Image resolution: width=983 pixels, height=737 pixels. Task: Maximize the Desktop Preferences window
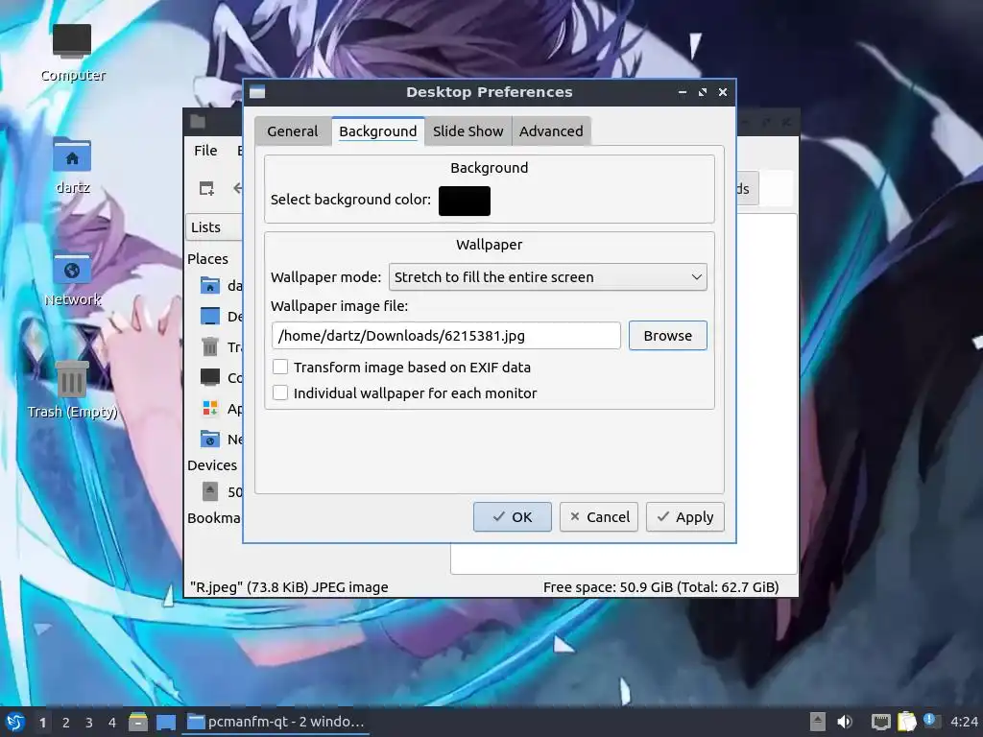pos(703,92)
